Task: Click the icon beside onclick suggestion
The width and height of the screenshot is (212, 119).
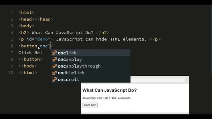Action: [54, 53]
